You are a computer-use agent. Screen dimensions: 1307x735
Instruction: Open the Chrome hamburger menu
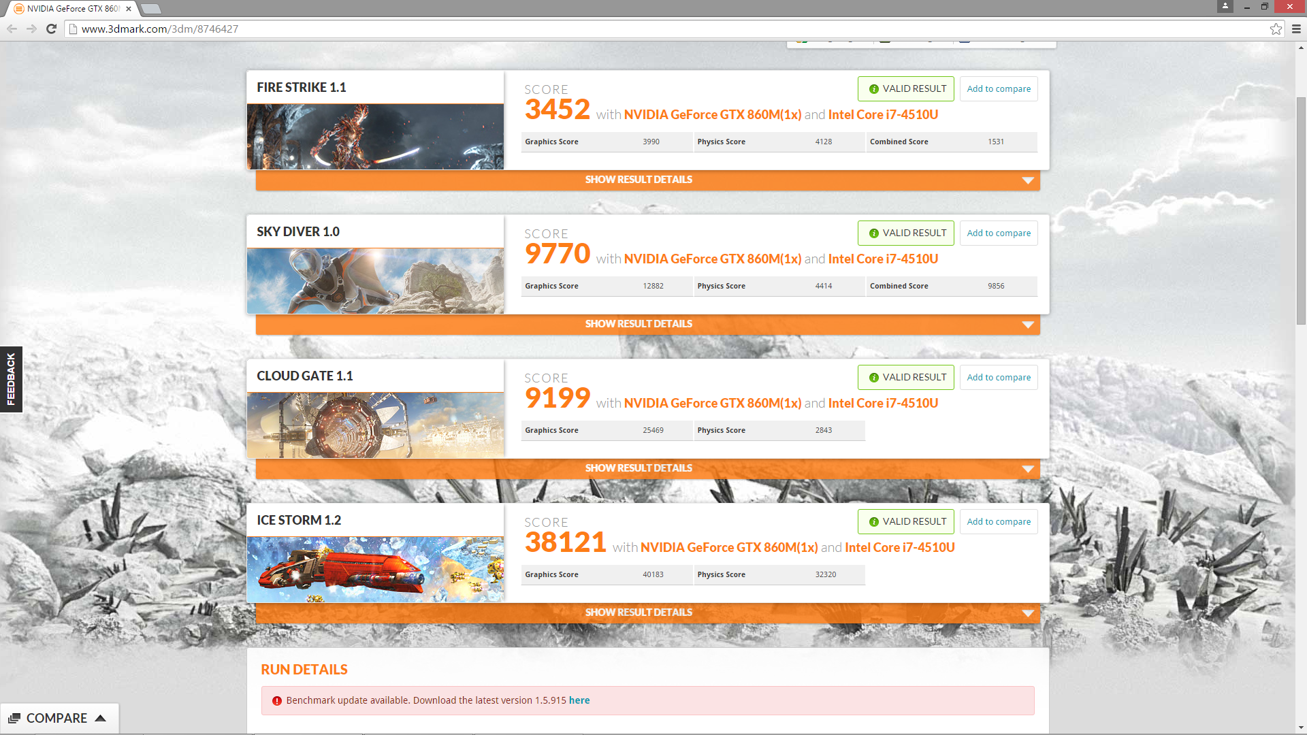click(1296, 29)
